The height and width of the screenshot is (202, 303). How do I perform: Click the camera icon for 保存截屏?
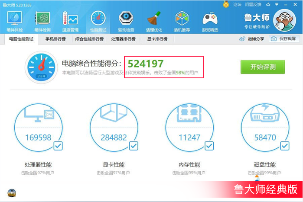tap(274, 39)
